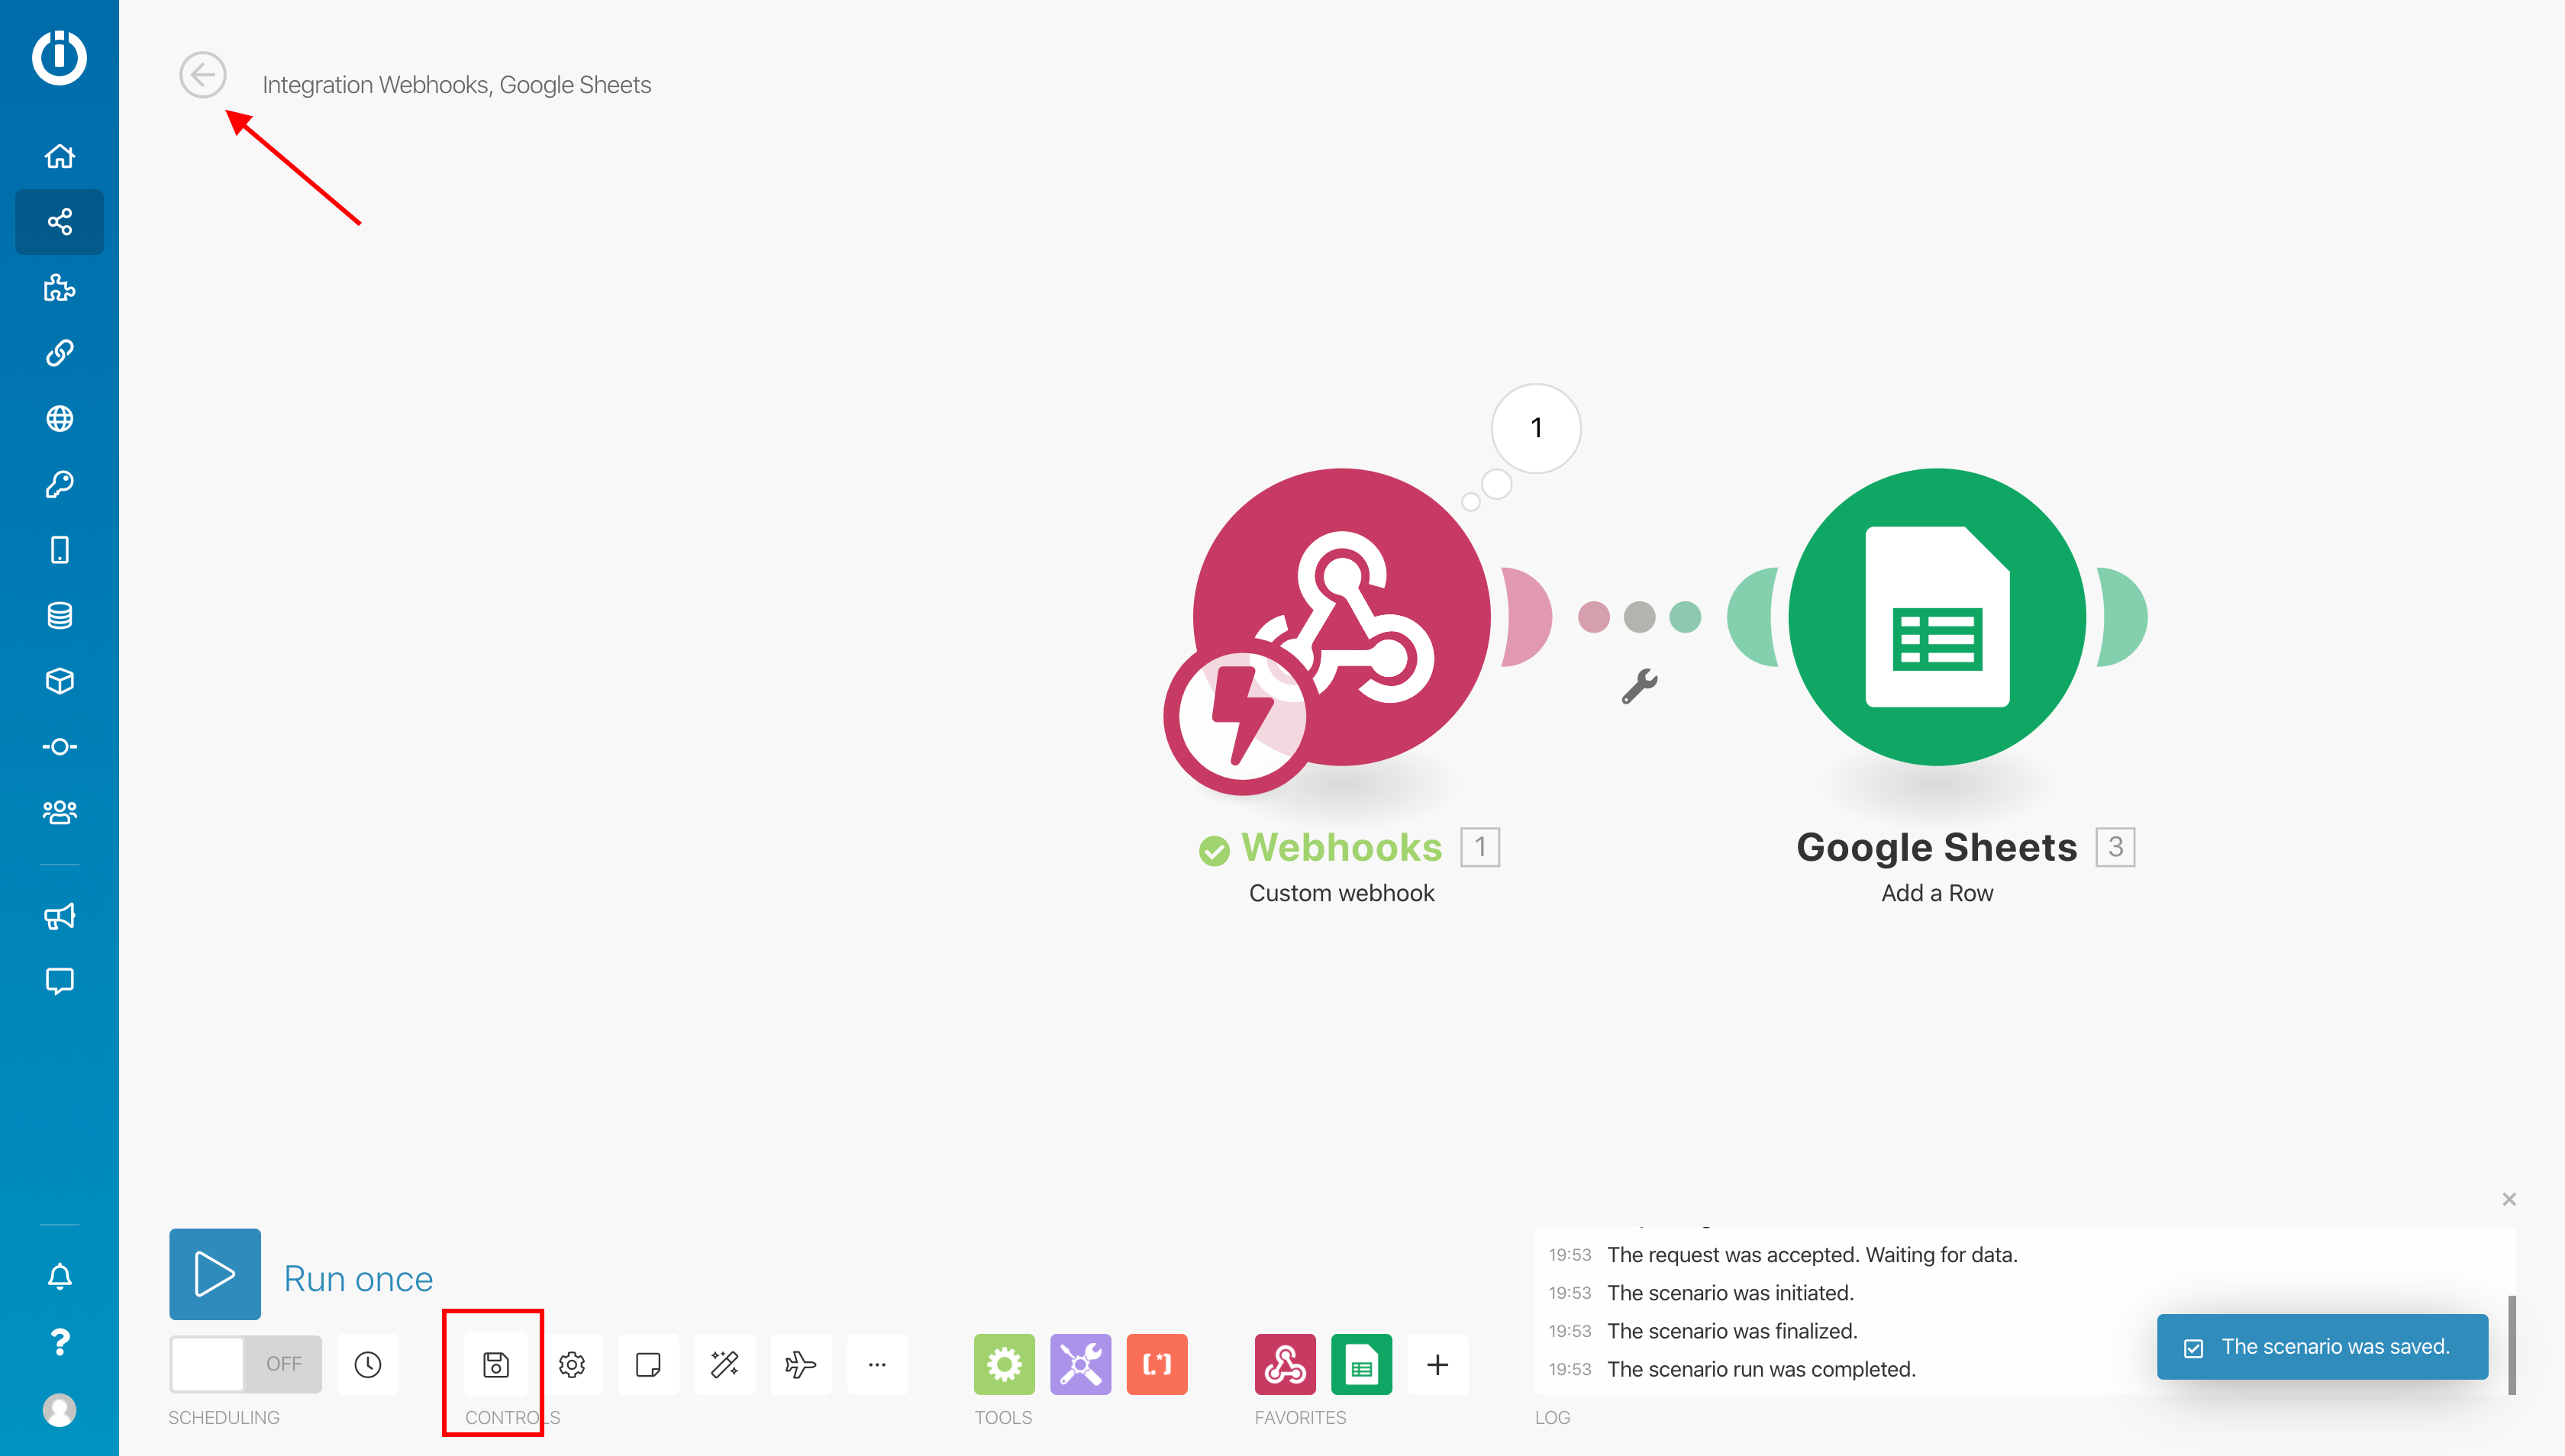Screen dimensions: 2565x1456
Task: Open scenario settings gear icon
Action: tap(573, 1364)
